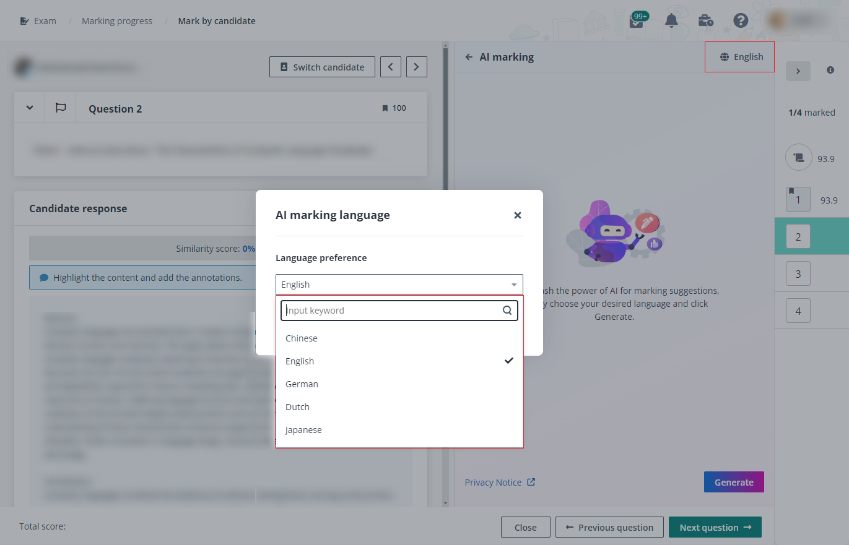This screenshot has width=849, height=545.
Task: Choose Japanese in the language options
Action: coord(303,429)
